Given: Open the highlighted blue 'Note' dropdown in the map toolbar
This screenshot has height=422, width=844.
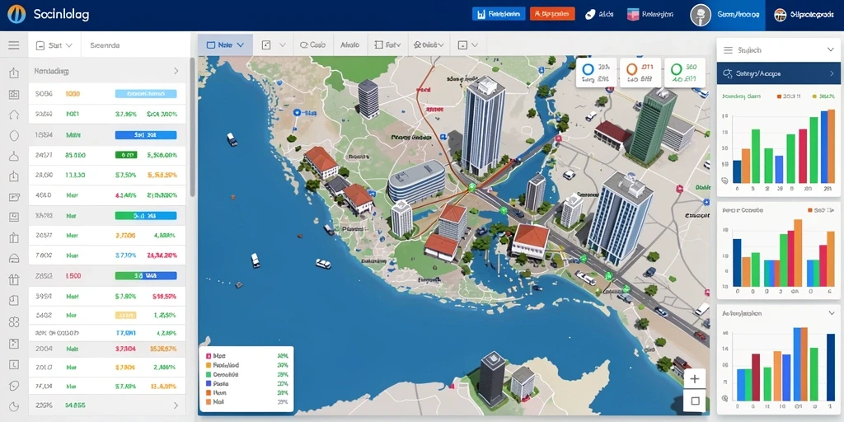Looking at the screenshot, I should click(225, 45).
